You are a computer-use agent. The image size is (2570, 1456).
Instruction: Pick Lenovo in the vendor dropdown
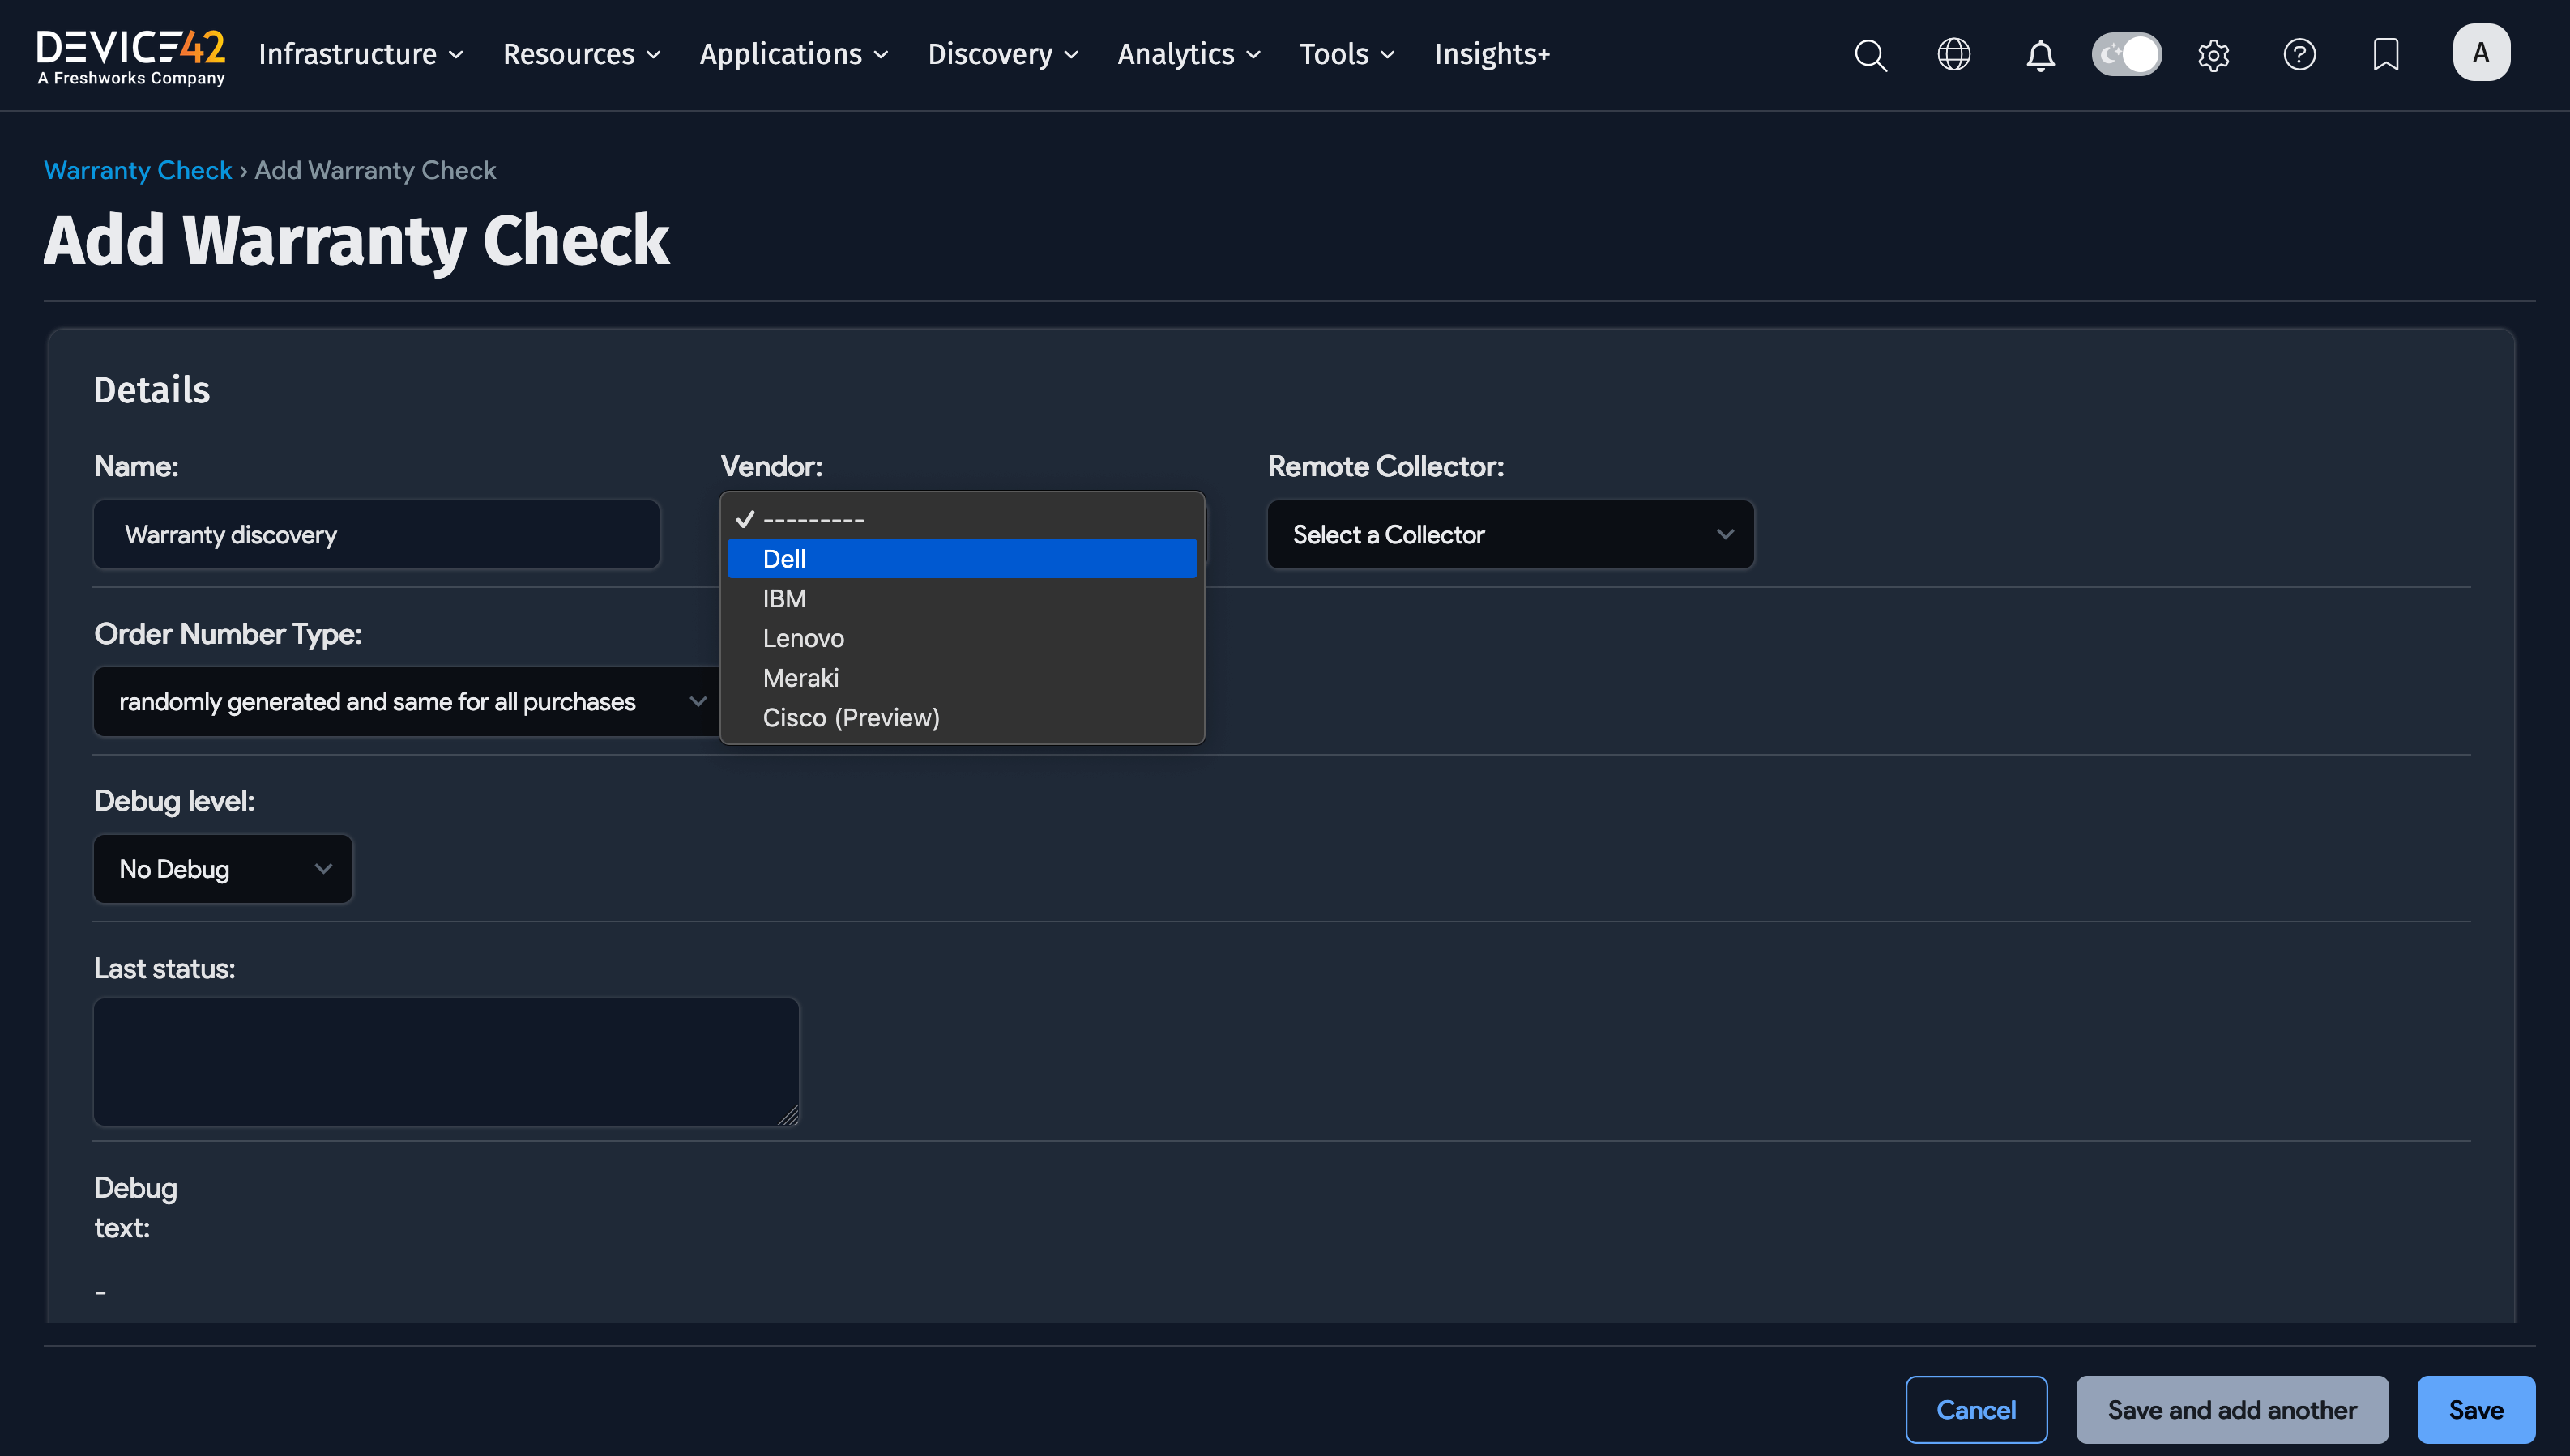pyautogui.click(x=803, y=638)
